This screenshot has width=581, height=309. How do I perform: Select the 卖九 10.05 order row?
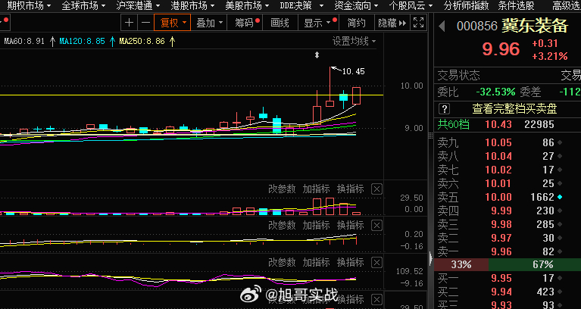tap(507, 142)
